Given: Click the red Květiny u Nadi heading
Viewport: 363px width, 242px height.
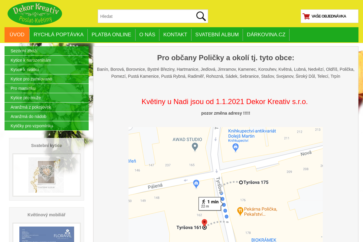Looking at the screenshot, I should pyautogui.click(x=224, y=102).
